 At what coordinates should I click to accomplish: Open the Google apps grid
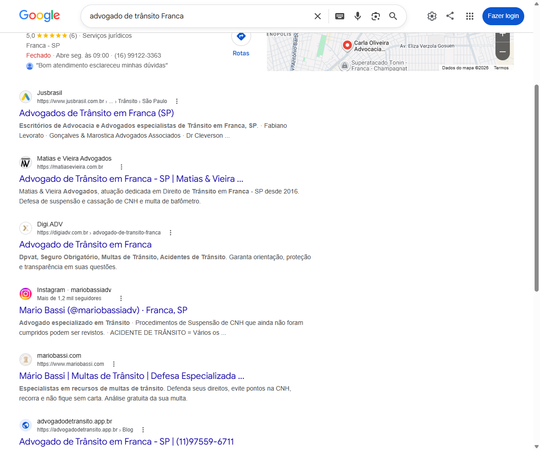coord(470,16)
